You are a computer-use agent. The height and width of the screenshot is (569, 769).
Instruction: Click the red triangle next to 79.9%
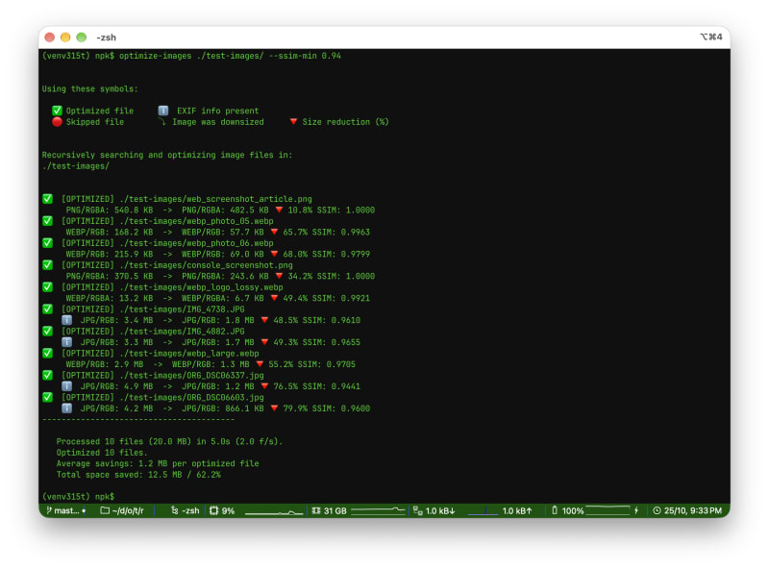(x=274, y=408)
